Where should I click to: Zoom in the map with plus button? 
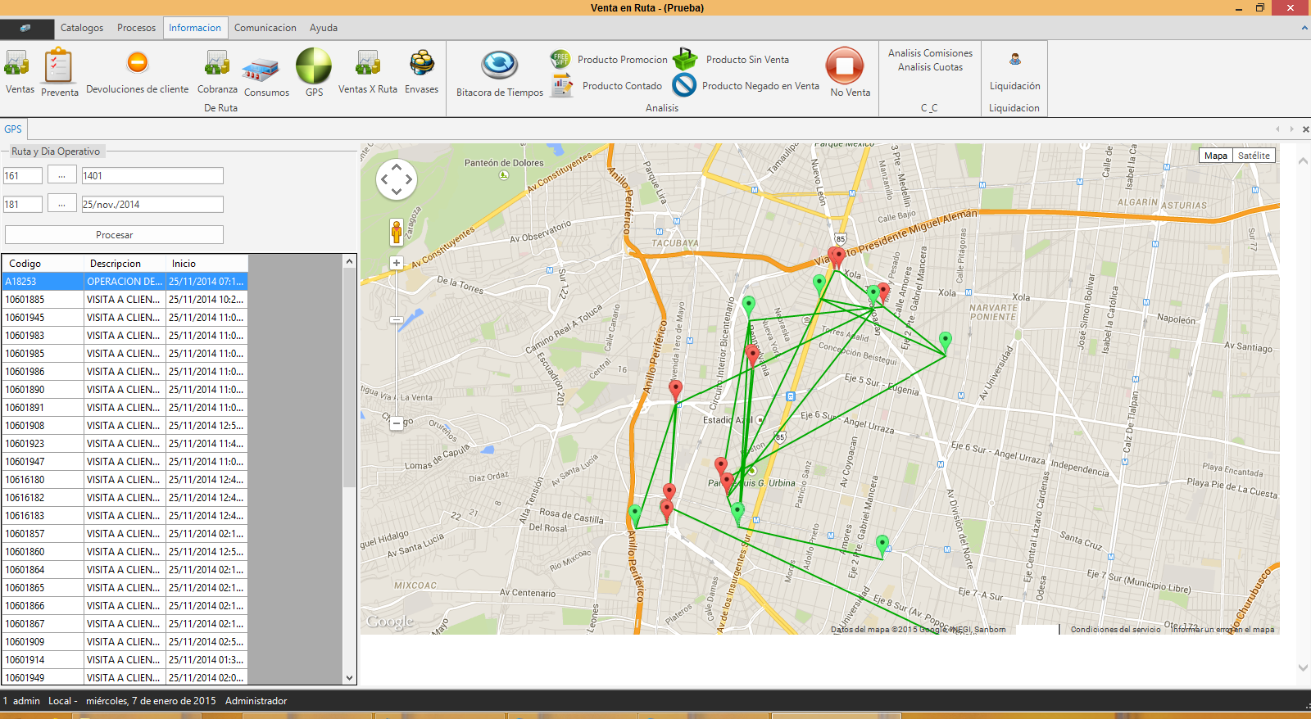pyautogui.click(x=397, y=263)
